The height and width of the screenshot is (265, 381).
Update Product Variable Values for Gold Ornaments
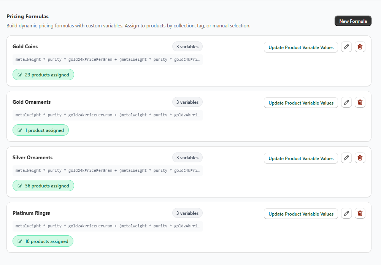301,103
